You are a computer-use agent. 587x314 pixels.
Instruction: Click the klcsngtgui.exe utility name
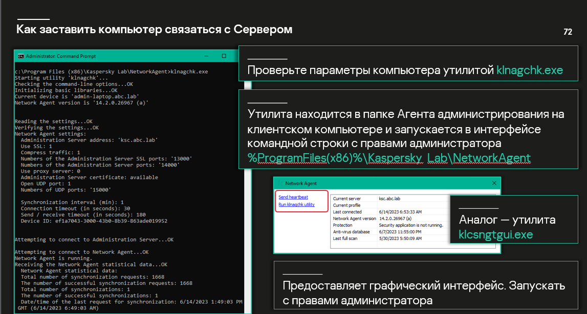(x=496, y=234)
